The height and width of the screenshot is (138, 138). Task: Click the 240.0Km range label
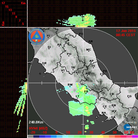tap(36, 122)
